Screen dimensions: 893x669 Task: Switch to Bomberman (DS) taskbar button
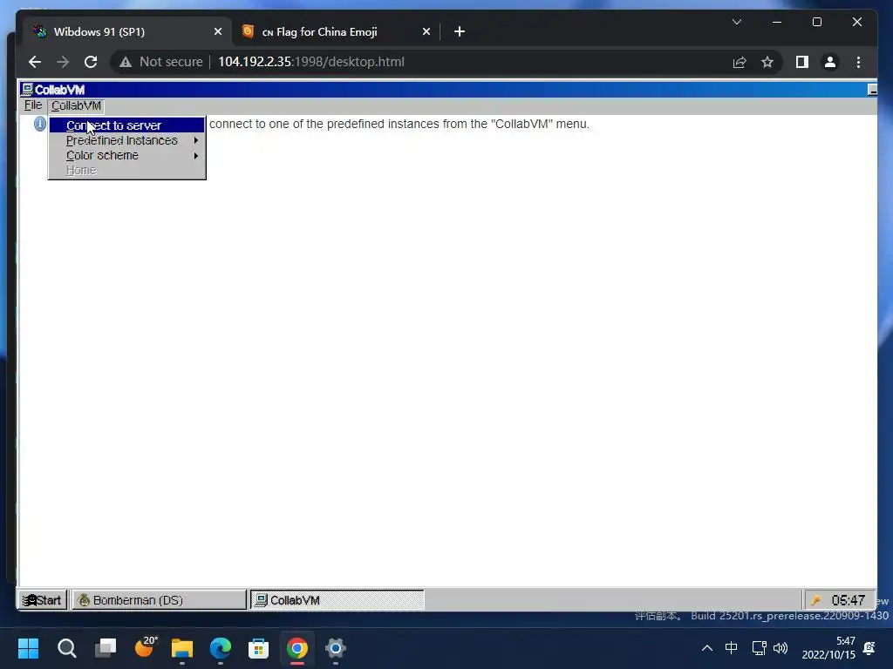[x=159, y=600]
